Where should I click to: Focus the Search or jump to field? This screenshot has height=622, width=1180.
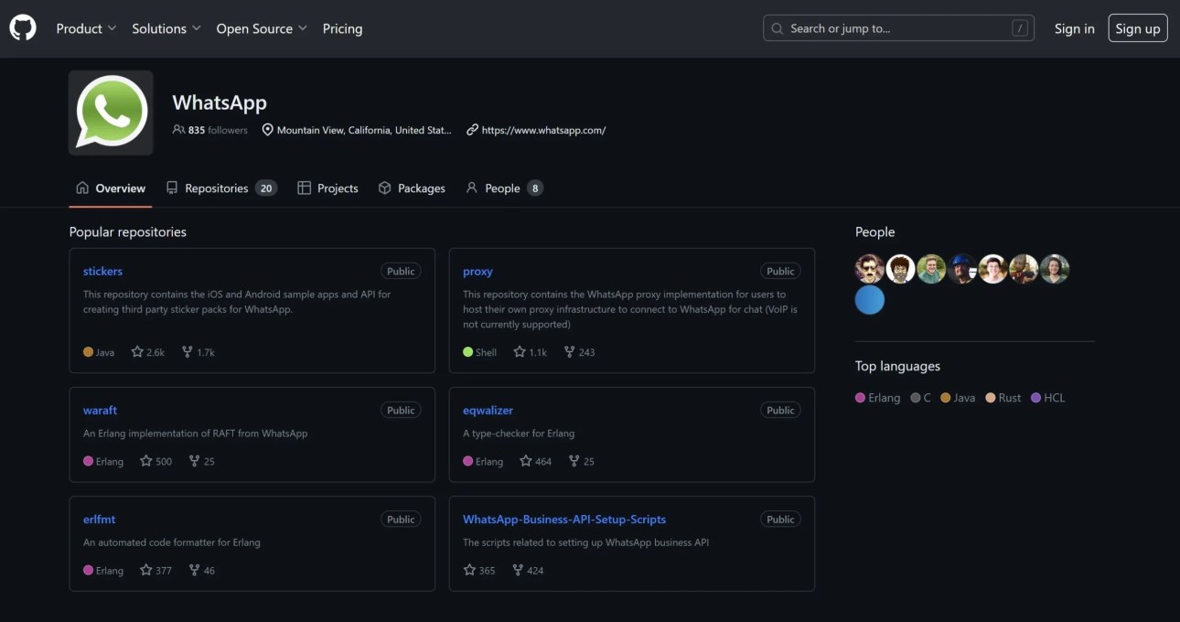click(898, 28)
